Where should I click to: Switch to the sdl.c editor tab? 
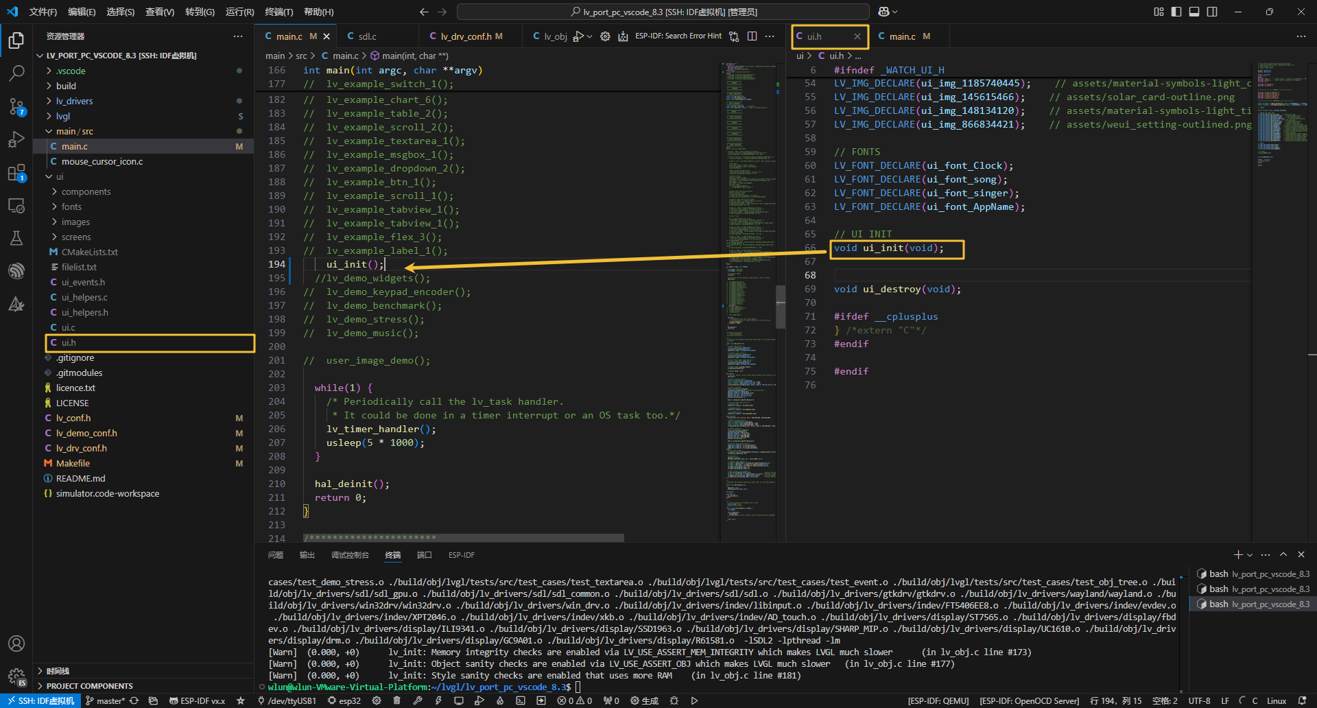(378, 36)
